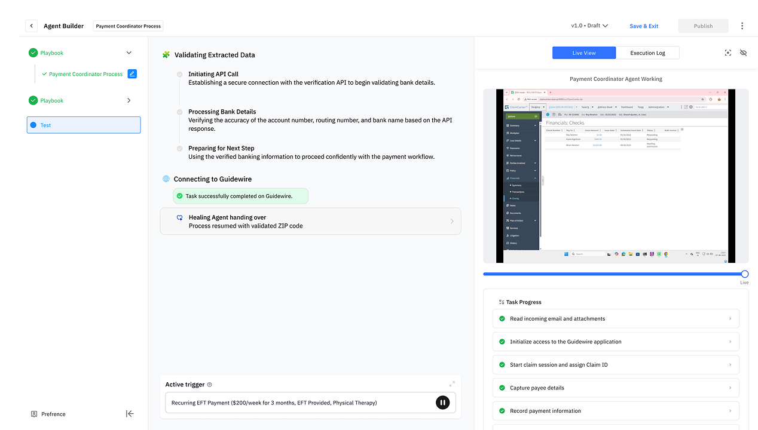This screenshot has height=430, width=758.
Task: Collapse the first Playbook section
Action: [129, 53]
